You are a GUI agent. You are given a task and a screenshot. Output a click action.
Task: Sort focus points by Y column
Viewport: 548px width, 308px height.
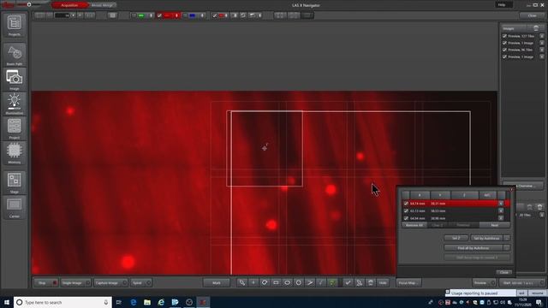coord(440,195)
